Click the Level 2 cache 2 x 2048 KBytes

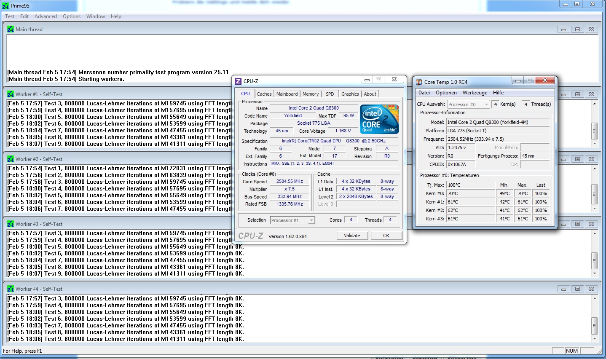(x=356, y=197)
